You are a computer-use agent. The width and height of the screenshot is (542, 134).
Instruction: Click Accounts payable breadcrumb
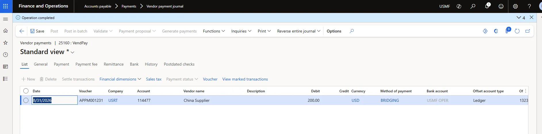point(98,6)
